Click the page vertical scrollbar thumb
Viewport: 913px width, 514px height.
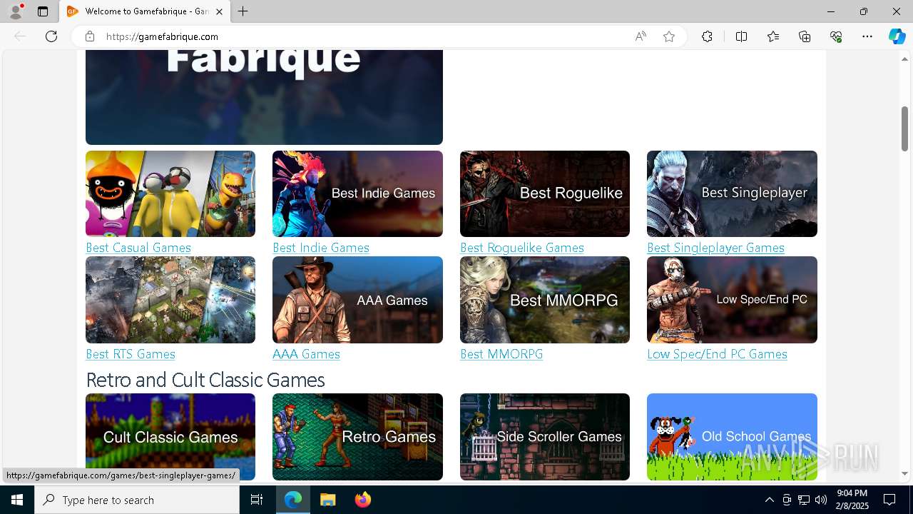905,128
